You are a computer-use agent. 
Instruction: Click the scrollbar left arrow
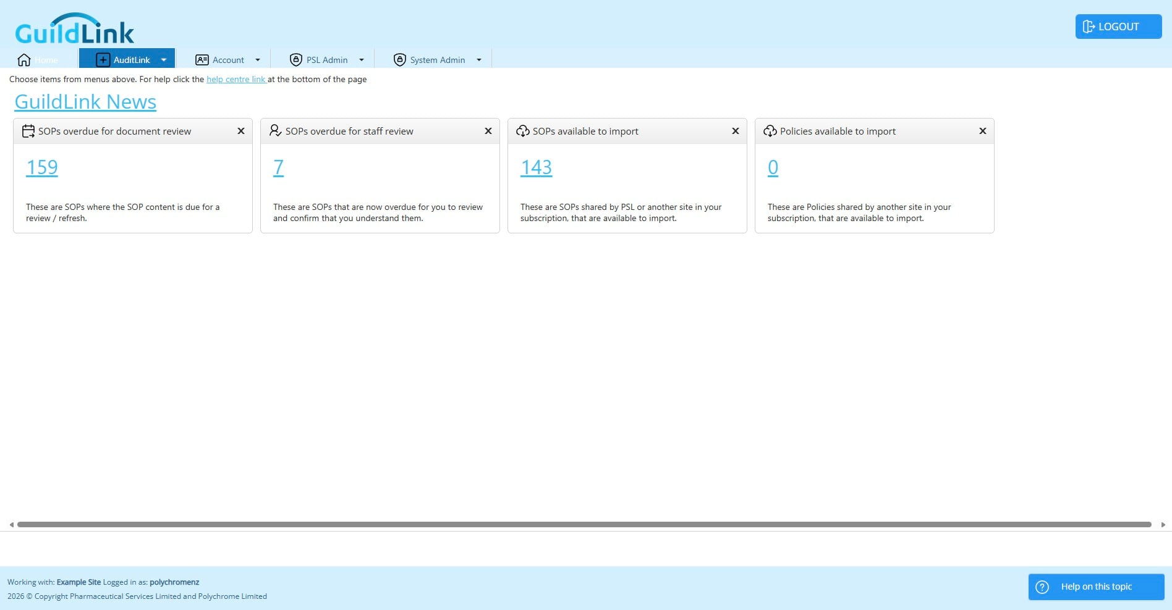(11, 525)
